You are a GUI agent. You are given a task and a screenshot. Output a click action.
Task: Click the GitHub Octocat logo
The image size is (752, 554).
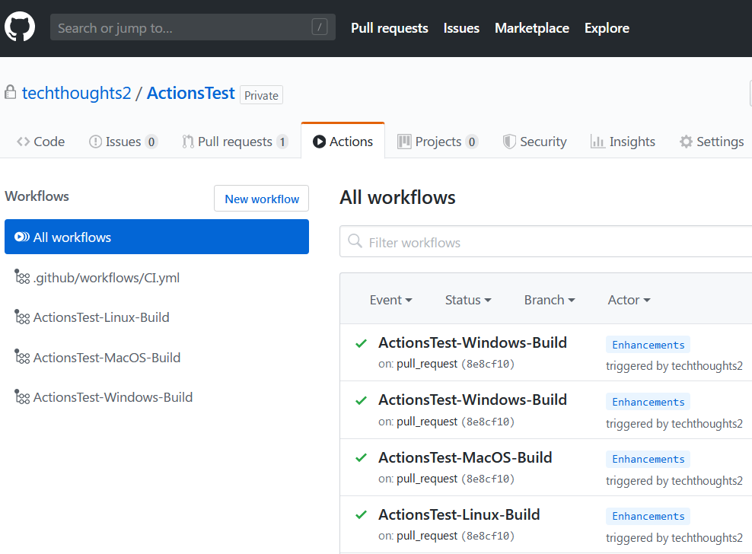[20, 27]
